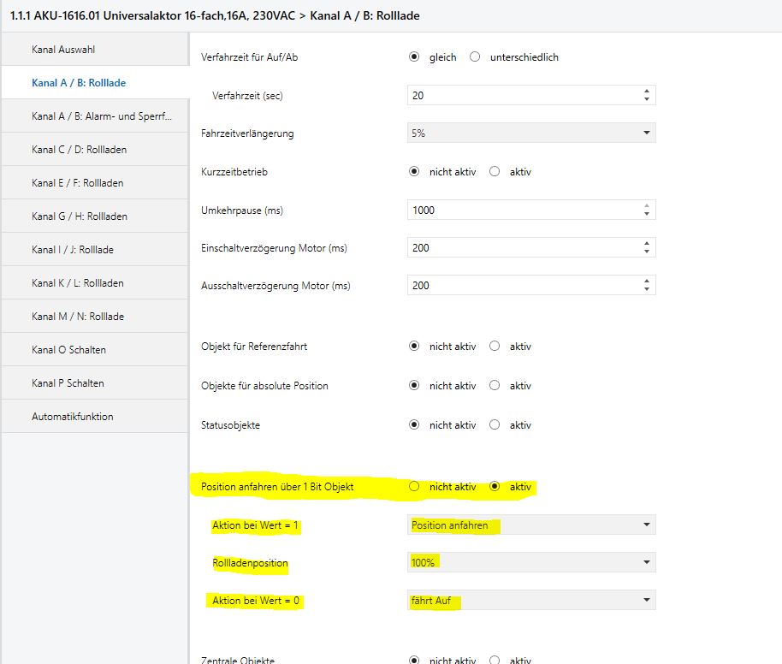The image size is (782, 664).
Task: Open the 'Automatikfunktion' tab
Action: pyautogui.click(x=94, y=417)
